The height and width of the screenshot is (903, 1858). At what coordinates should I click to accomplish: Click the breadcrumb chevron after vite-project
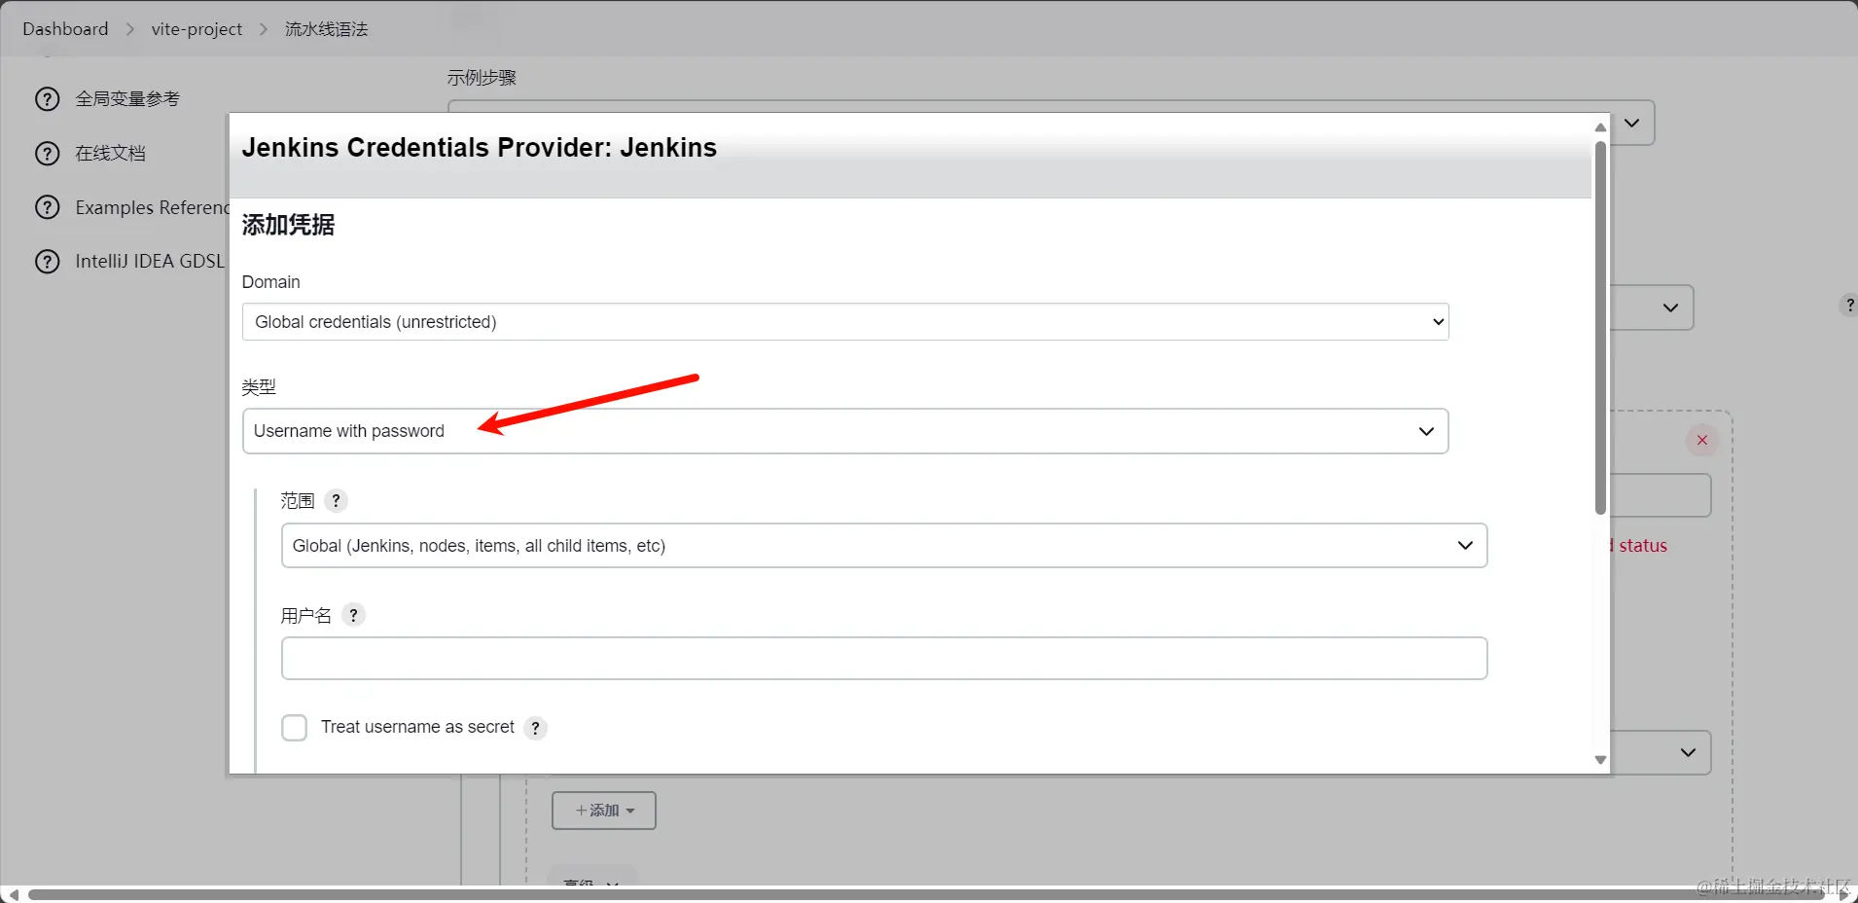pos(264,29)
